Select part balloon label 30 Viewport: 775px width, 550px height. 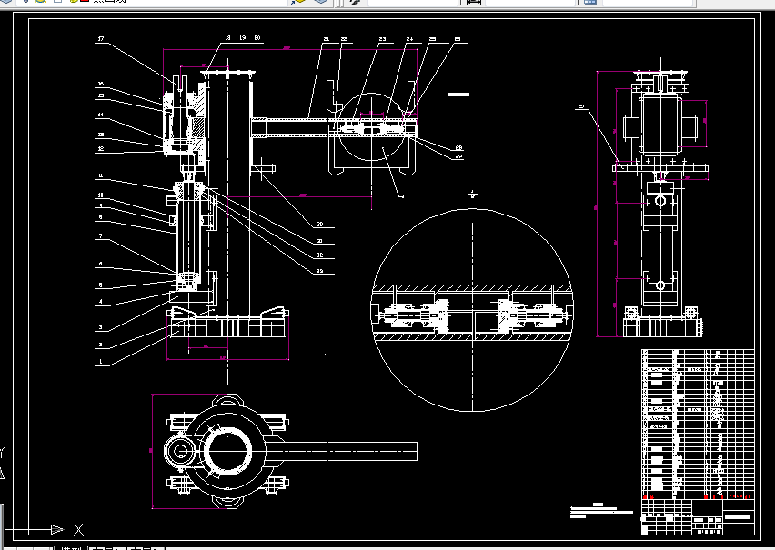319,224
